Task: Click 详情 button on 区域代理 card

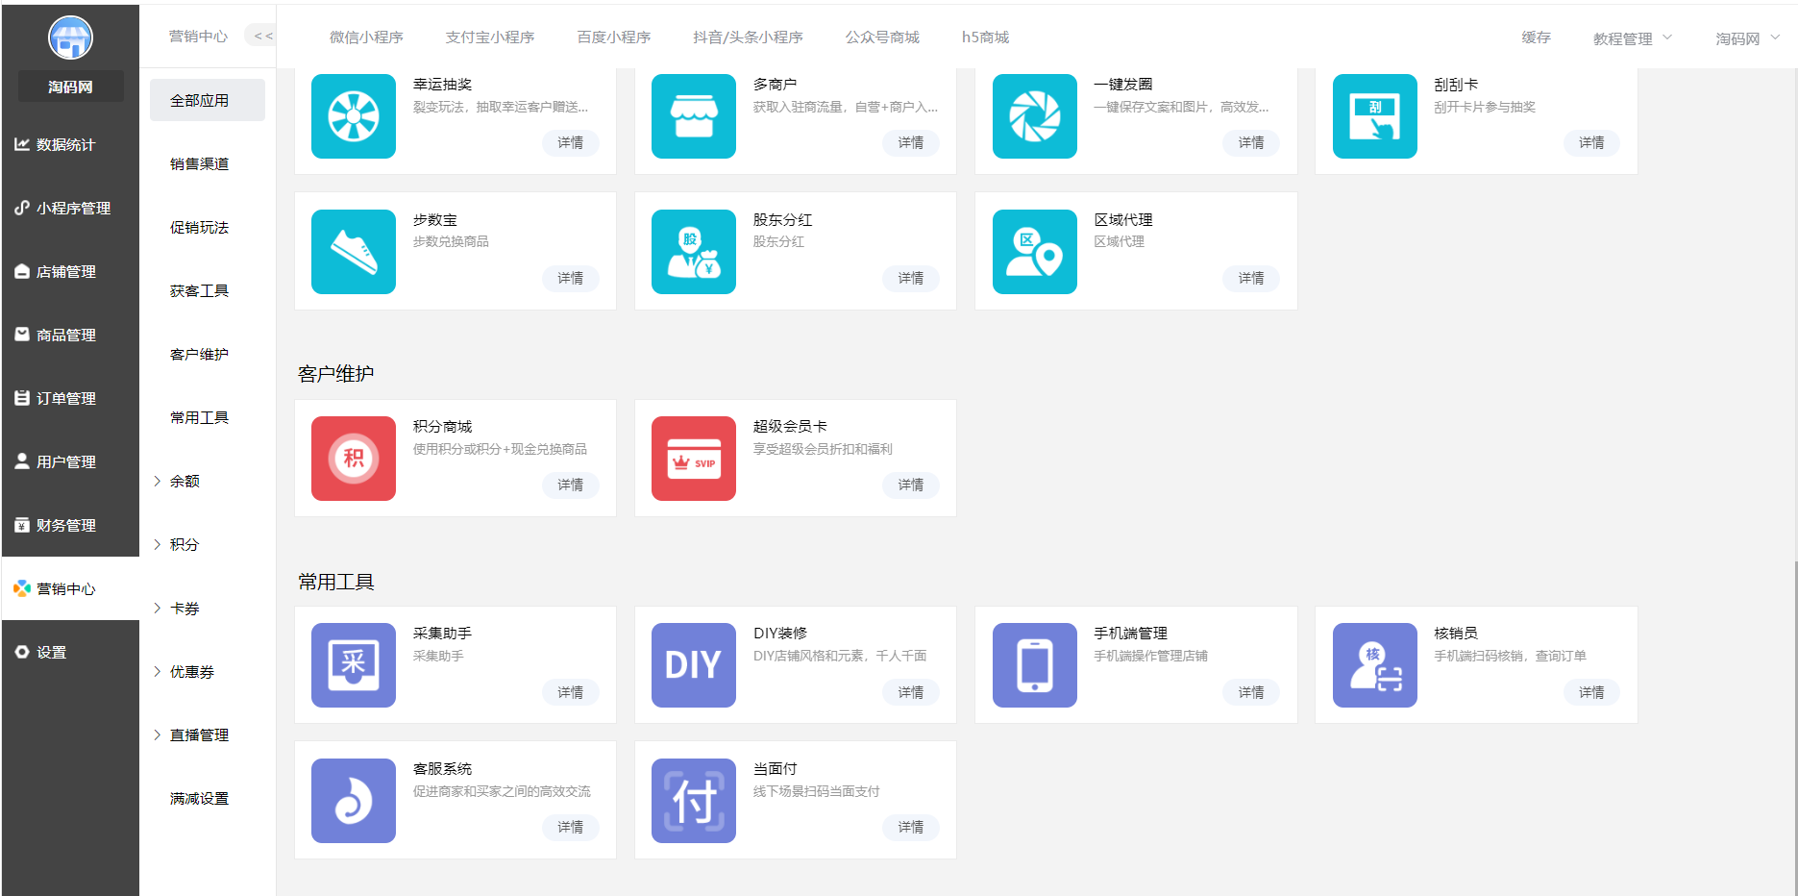Action: point(1251,278)
